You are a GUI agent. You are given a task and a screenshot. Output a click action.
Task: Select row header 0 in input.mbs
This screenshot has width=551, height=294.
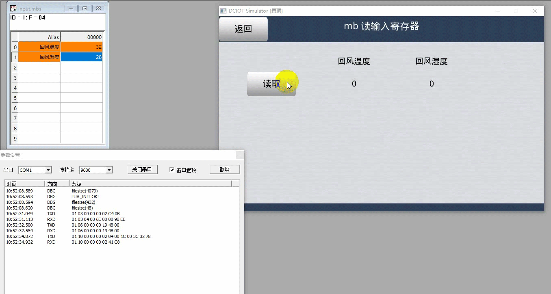coord(15,47)
